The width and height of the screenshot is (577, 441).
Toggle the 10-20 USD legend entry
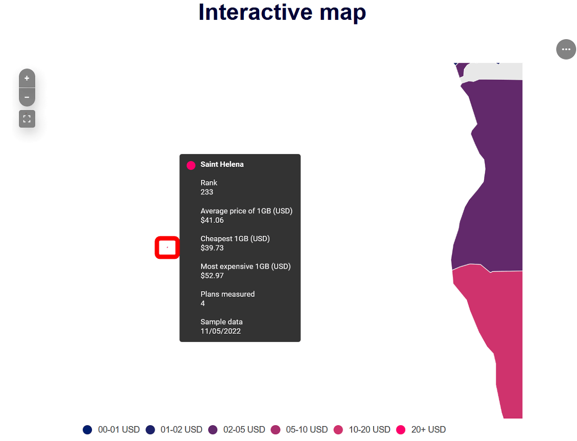click(362, 430)
